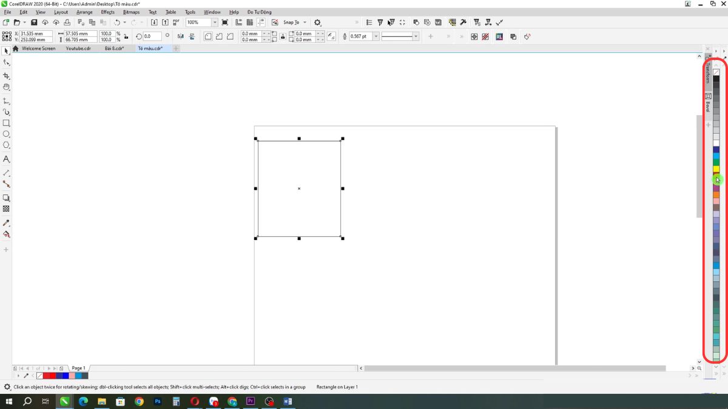Select the Color Eyedropper tool in toolbox
728x409 pixels.
[x=6, y=222]
